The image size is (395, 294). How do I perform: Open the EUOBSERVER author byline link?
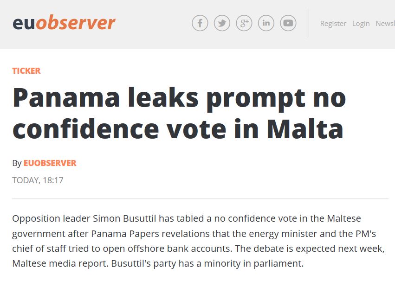tap(49, 163)
